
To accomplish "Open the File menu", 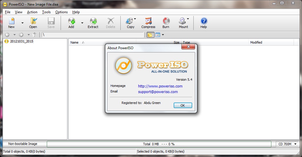I will coord(8,12).
